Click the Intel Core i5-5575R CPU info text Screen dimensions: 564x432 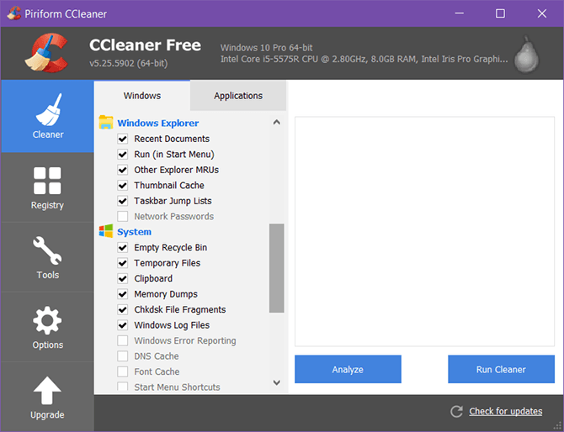coord(364,59)
